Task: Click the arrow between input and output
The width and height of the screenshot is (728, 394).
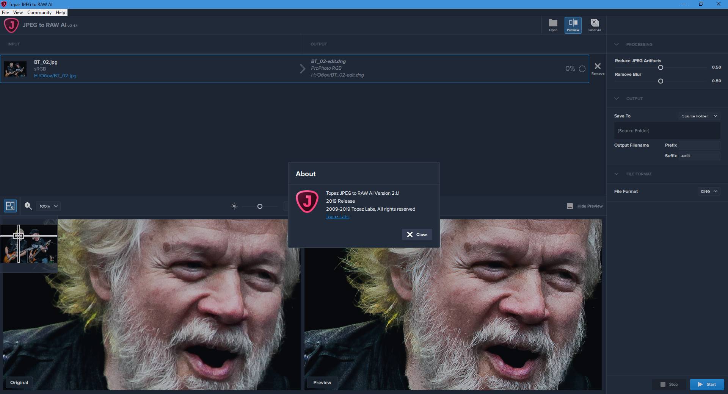Action: click(x=303, y=69)
